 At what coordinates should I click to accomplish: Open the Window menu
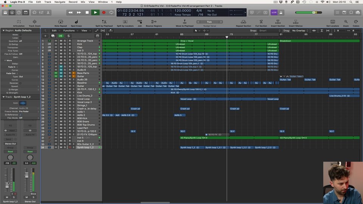103,2
